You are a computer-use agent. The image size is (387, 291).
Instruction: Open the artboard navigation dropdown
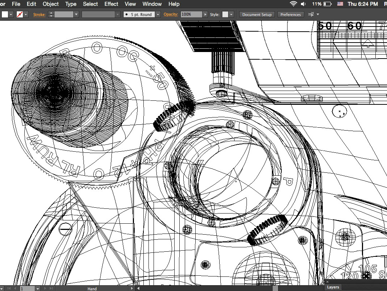[37, 288]
